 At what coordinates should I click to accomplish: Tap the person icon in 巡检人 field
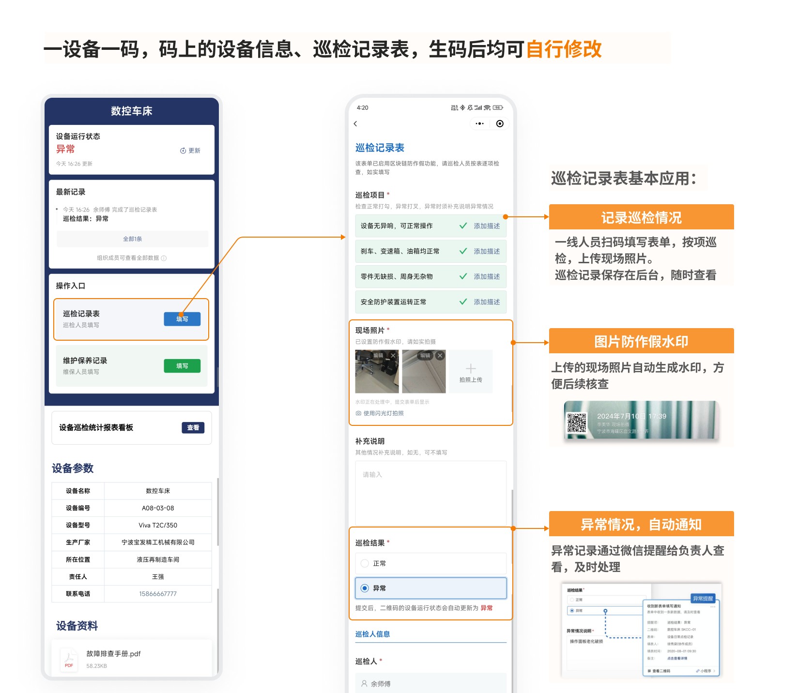[364, 683]
